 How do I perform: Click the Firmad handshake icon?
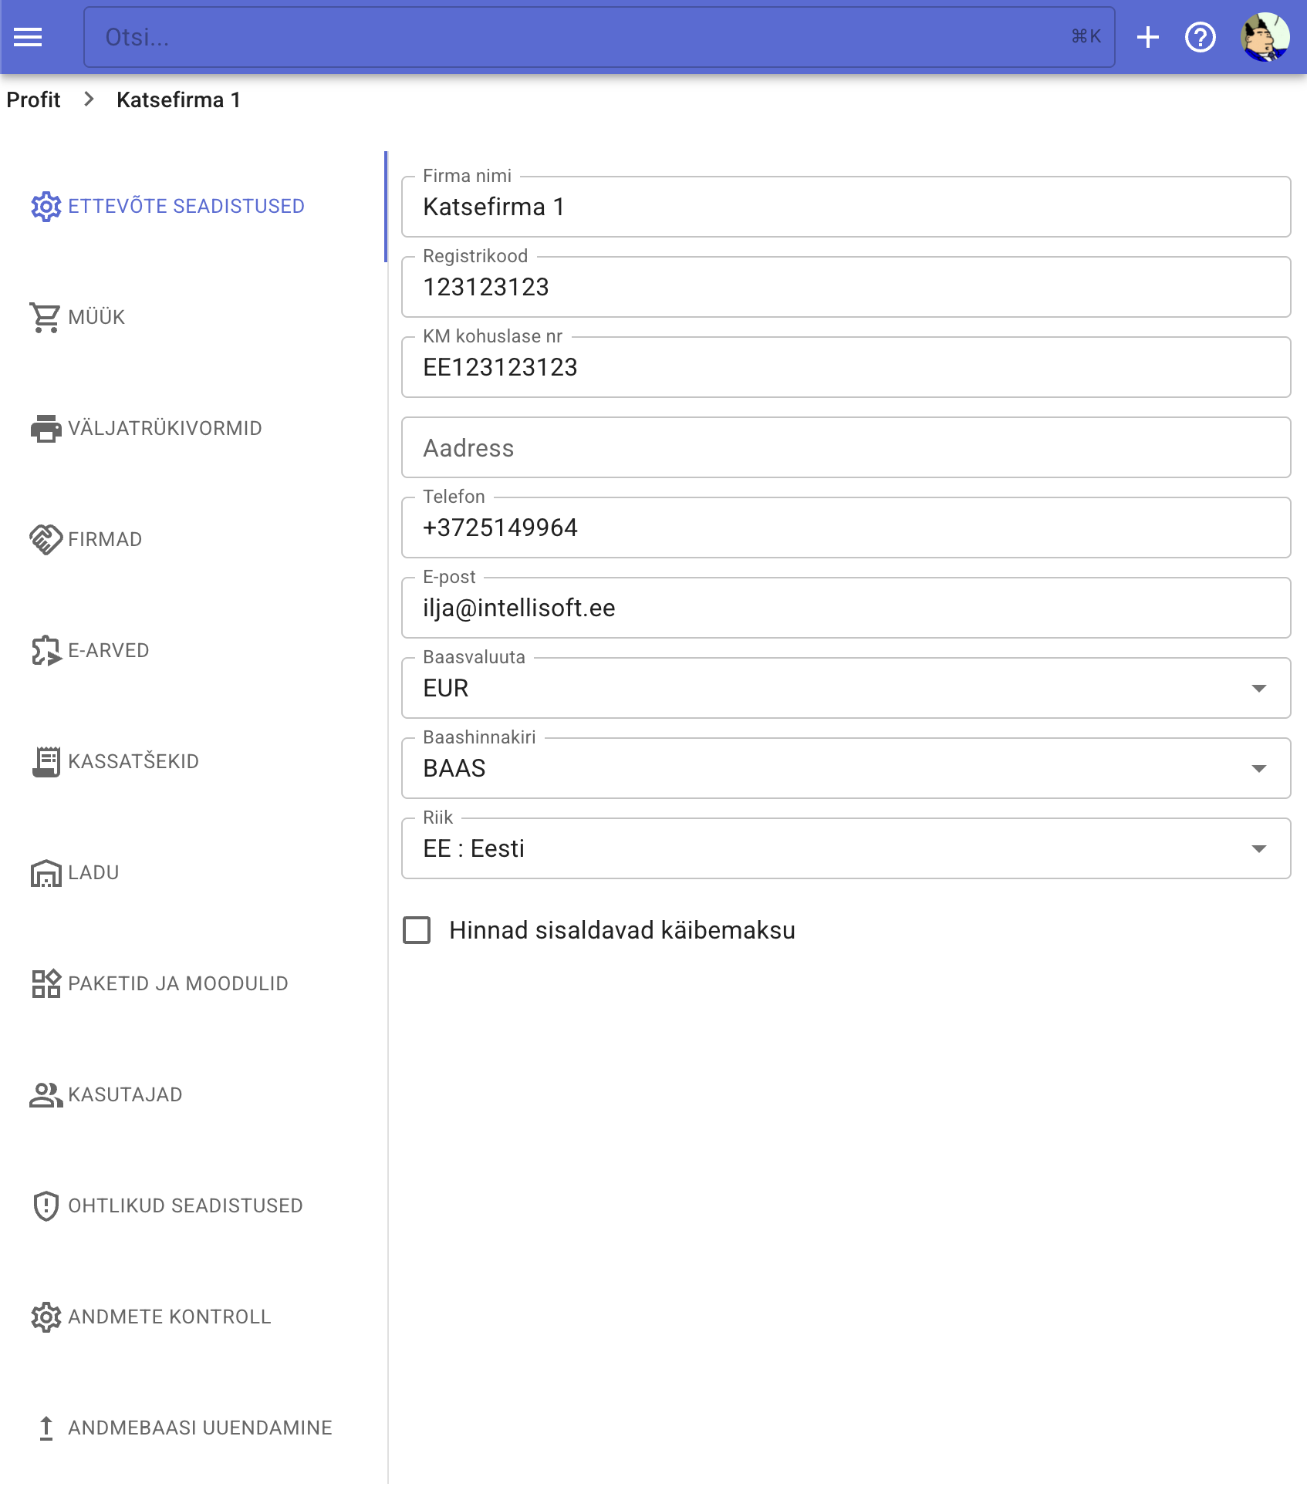(46, 539)
